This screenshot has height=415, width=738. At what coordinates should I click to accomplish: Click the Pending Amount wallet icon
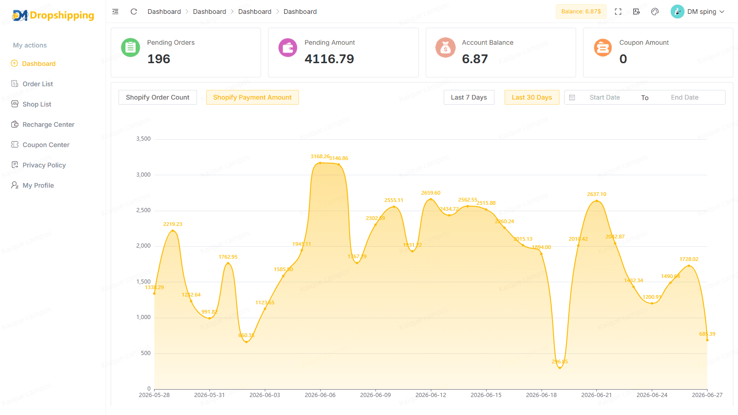(x=288, y=47)
